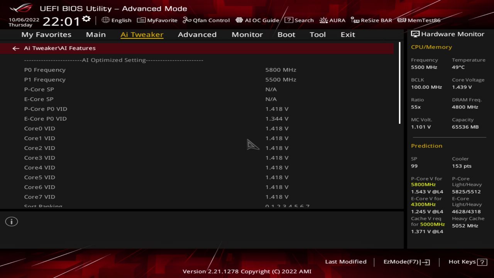
Task: Click the MC Volt. 1.101 V reading
Action: coord(421,123)
